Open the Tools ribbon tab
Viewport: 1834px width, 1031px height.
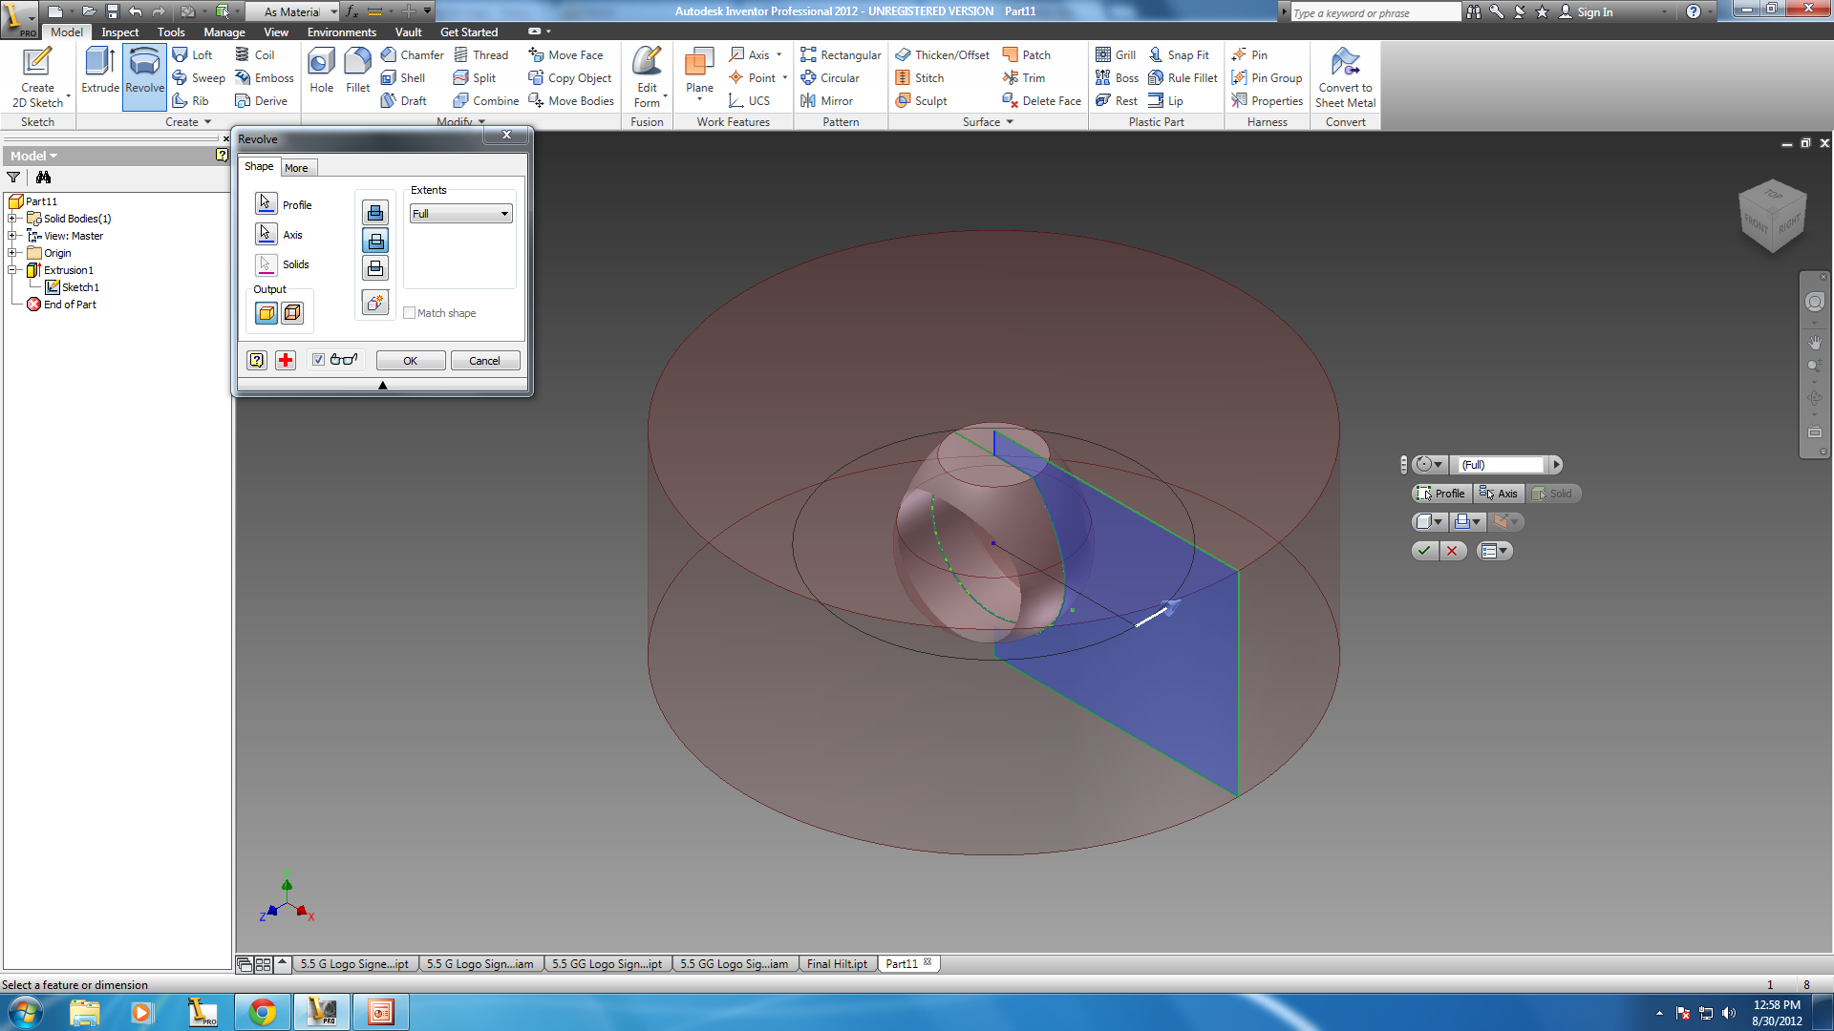pyautogui.click(x=171, y=32)
